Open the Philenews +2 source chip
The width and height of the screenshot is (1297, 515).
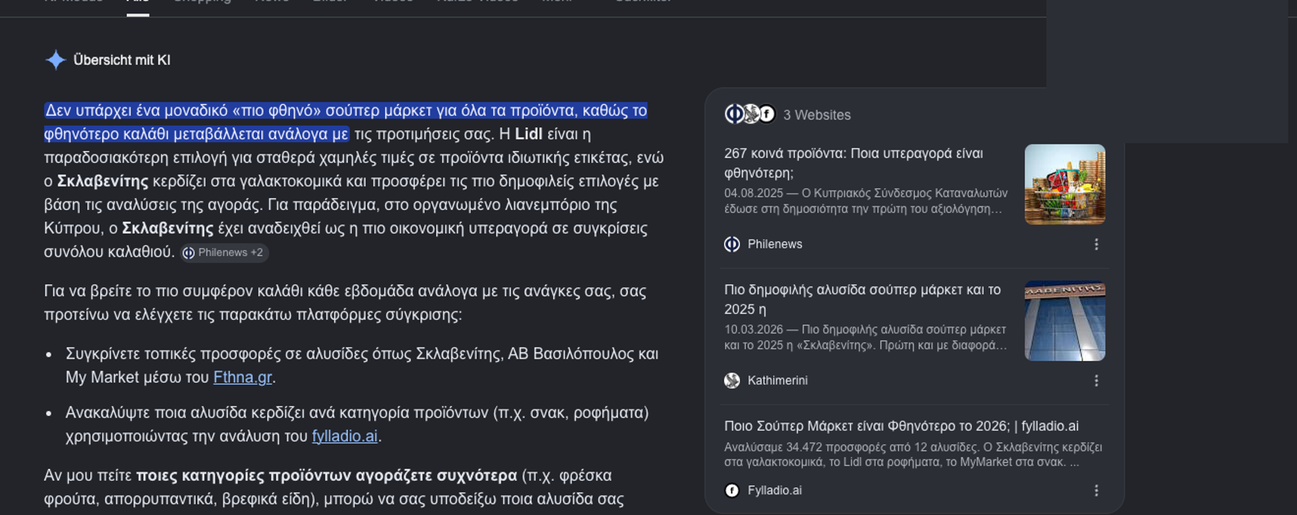point(223,253)
